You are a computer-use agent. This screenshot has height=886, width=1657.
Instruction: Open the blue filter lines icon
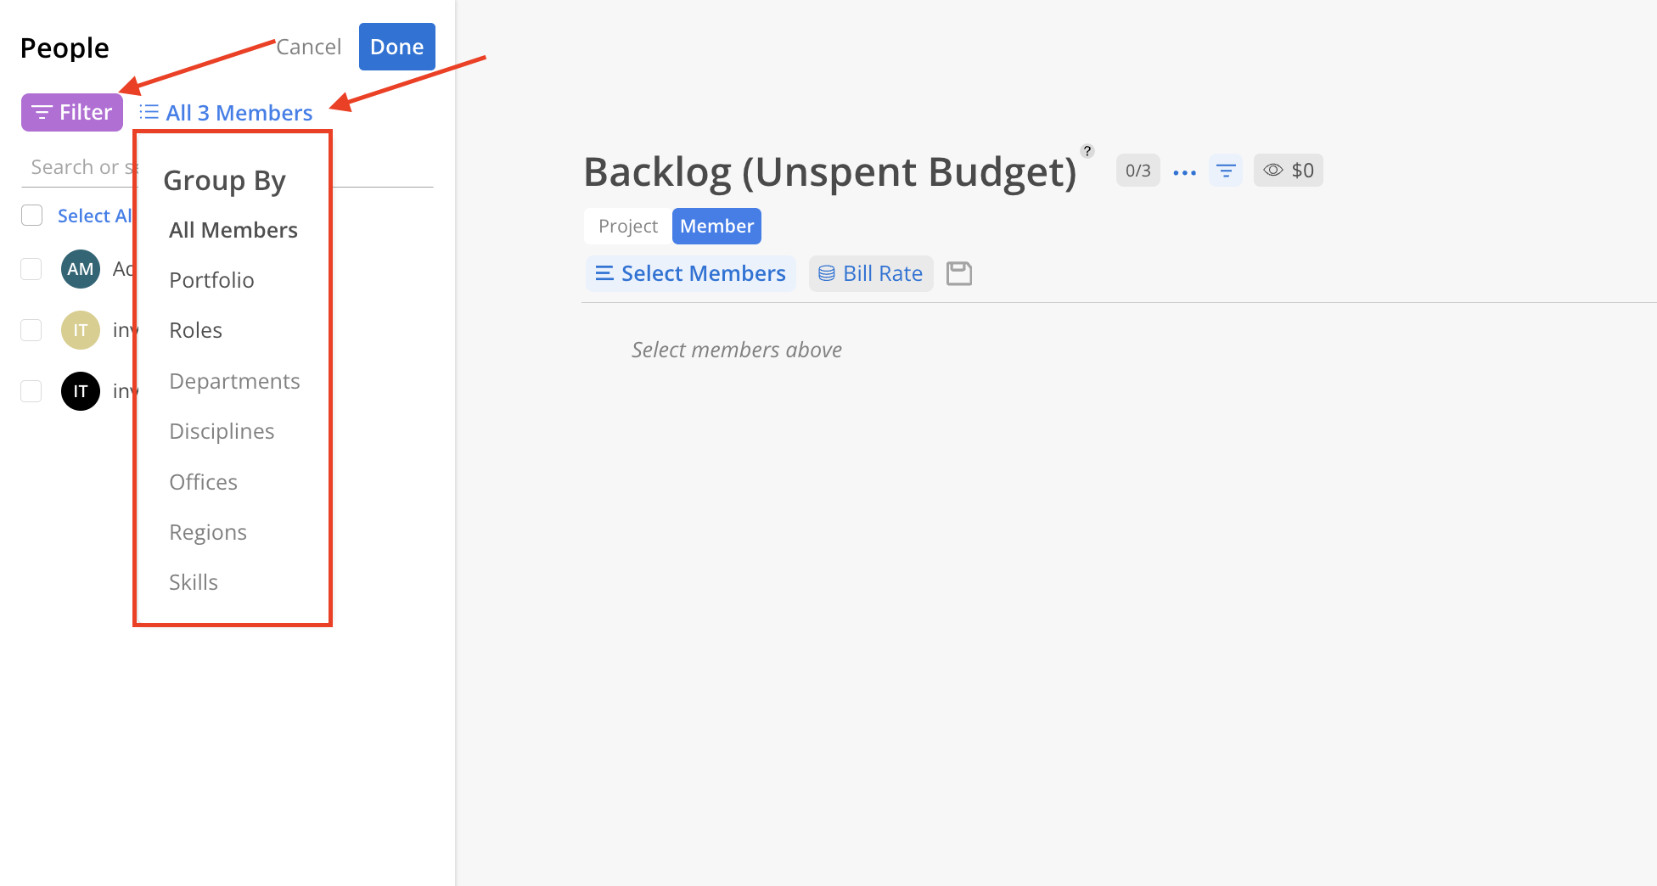(1225, 171)
